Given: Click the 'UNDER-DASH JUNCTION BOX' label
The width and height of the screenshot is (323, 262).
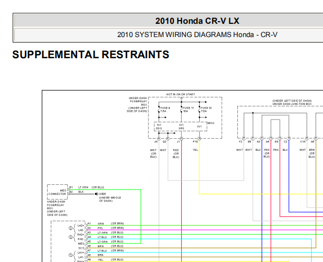Looking at the screenshot, I should [292, 104].
